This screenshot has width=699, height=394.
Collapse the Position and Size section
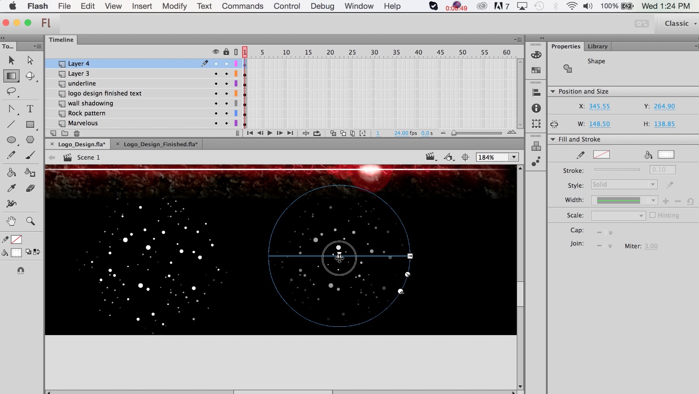[x=553, y=91]
